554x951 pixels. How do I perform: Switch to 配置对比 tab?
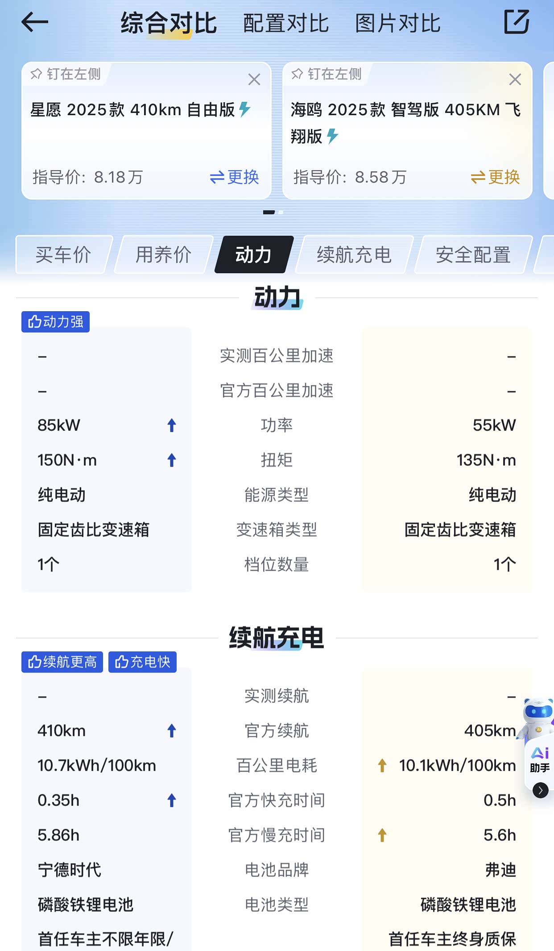286,23
